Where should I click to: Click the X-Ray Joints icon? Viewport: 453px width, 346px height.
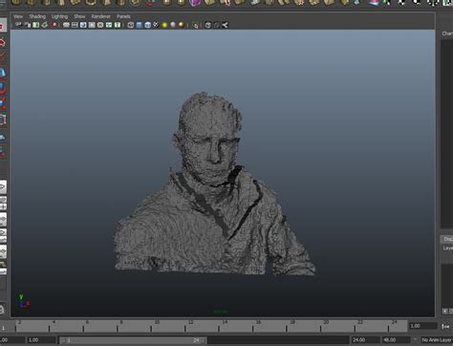225,25
